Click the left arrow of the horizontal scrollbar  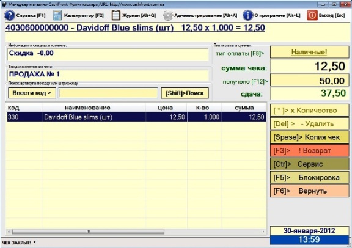[9, 232]
